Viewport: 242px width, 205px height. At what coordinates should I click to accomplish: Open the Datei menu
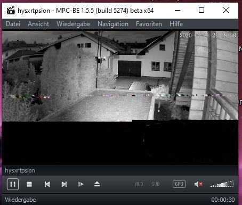tap(13, 24)
